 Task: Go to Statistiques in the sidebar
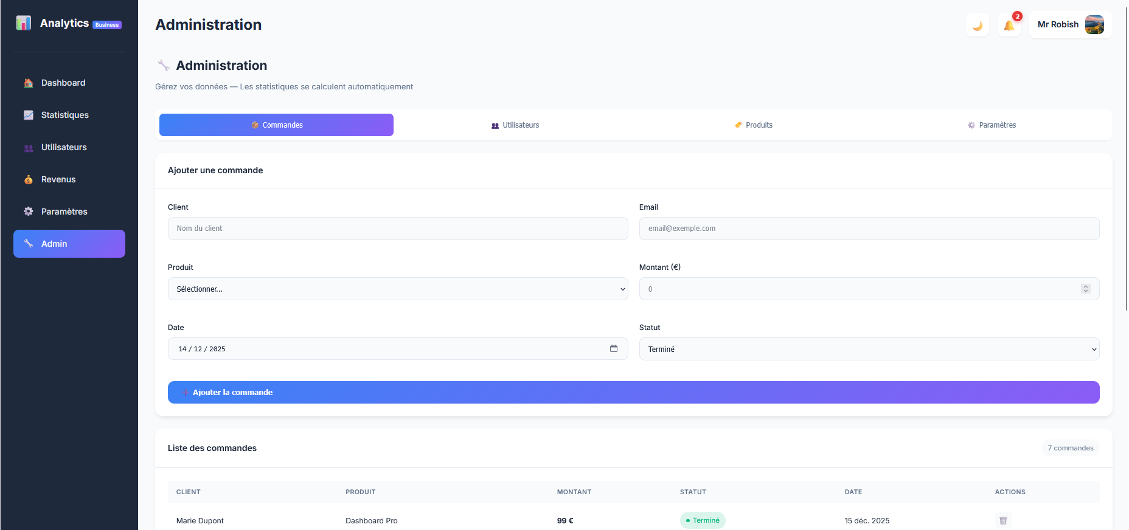[64, 115]
